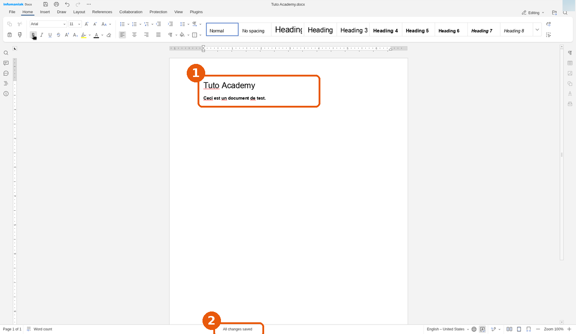Click the Copy style paintbrush icon

click(20, 35)
